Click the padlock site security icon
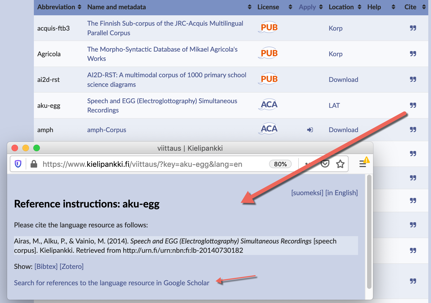 34,164
